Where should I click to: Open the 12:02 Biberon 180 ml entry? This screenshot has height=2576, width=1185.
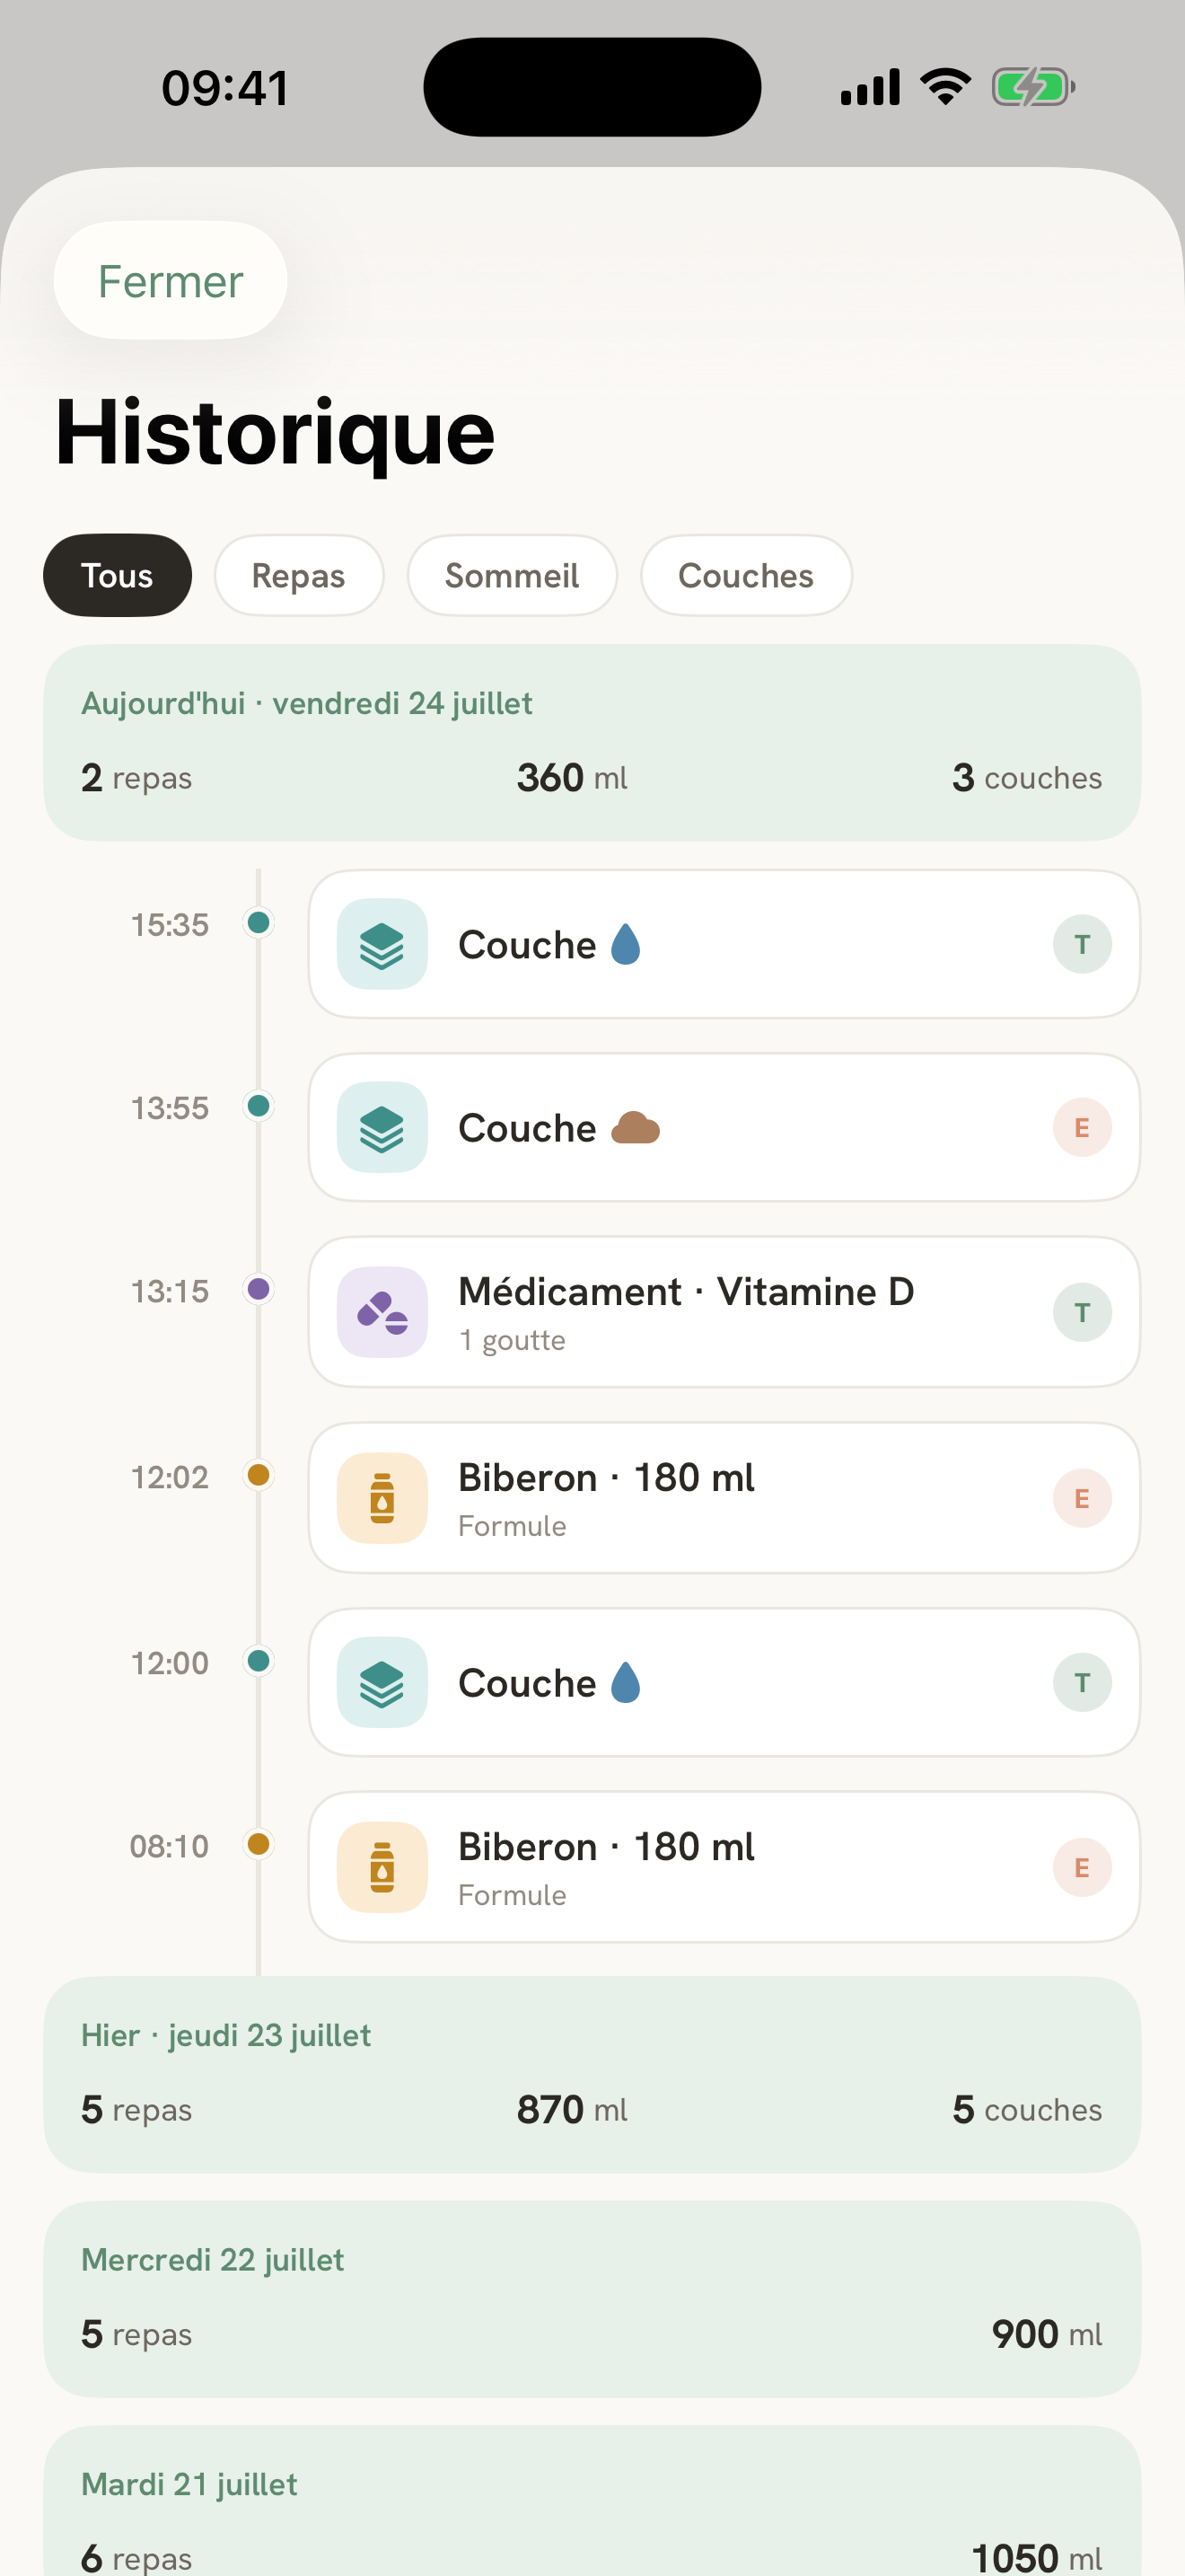pos(724,1498)
